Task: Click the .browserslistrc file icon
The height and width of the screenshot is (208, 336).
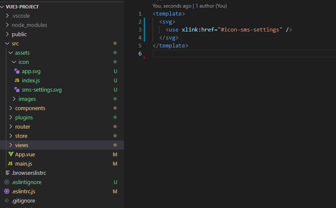Action: (7, 173)
